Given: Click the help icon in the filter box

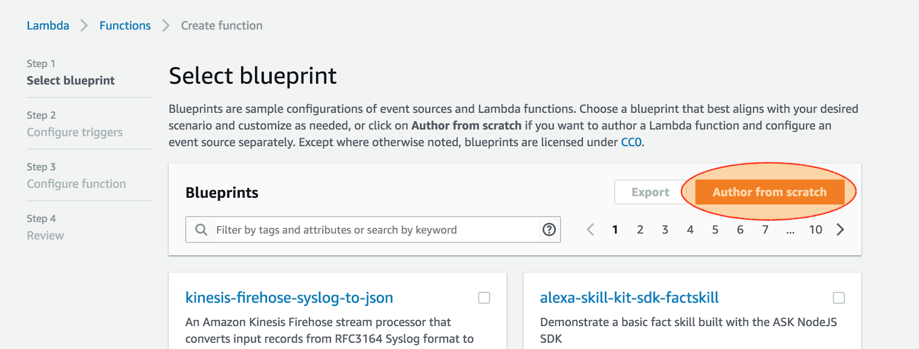Looking at the screenshot, I should point(549,230).
